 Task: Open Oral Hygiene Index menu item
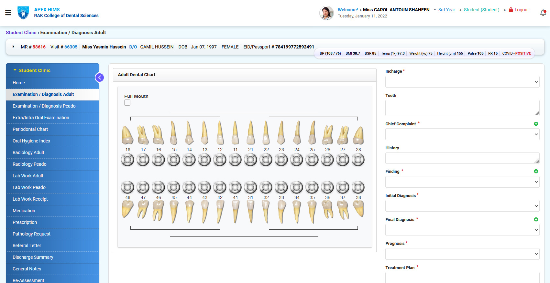pyautogui.click(x=52, y=141)
